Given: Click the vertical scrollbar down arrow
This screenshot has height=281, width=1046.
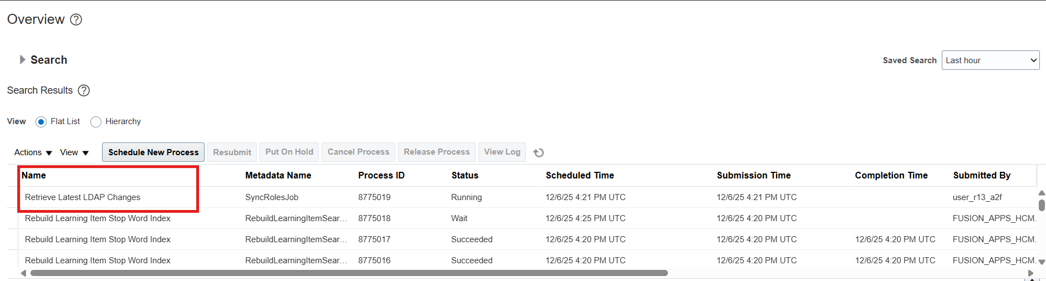Looking at the screenshot, I should pyautogui.click(x=1041, y=262).
